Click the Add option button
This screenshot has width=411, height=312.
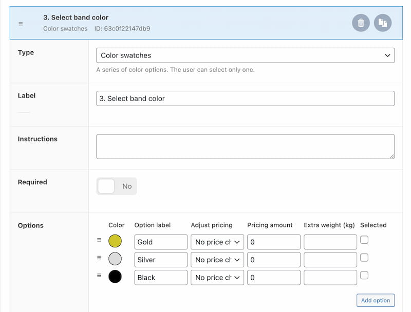pos(376,300)
